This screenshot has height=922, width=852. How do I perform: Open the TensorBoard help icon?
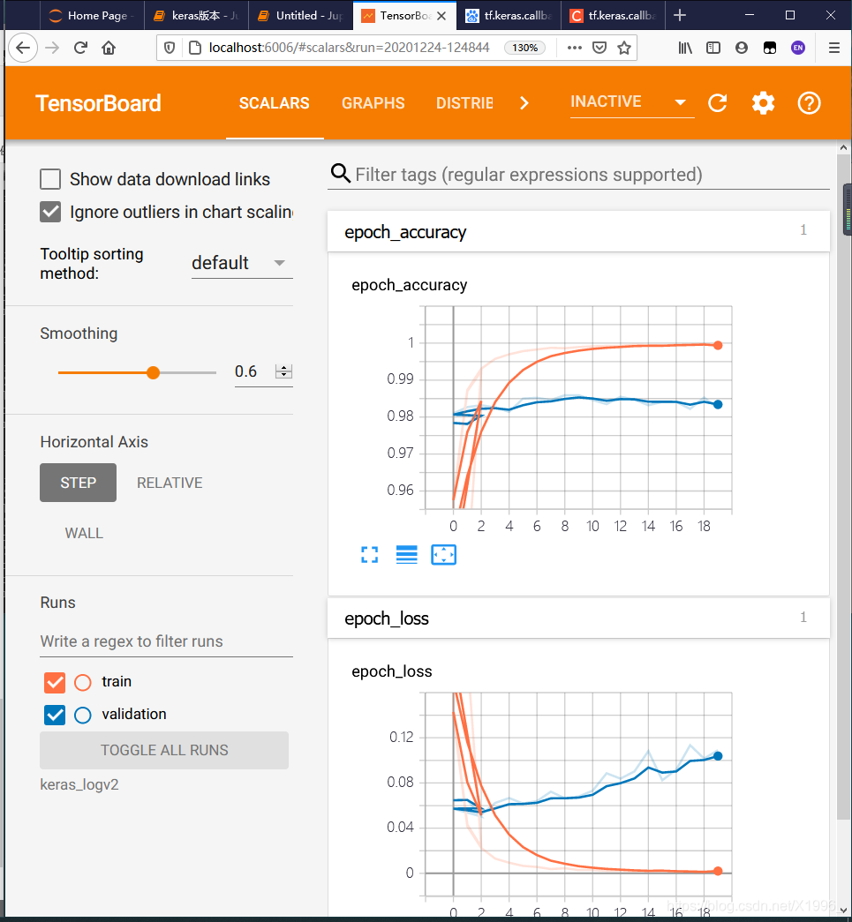[x=809, y=103]
